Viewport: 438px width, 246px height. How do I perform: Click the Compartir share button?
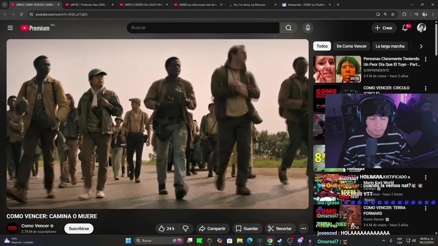(212, 229)
